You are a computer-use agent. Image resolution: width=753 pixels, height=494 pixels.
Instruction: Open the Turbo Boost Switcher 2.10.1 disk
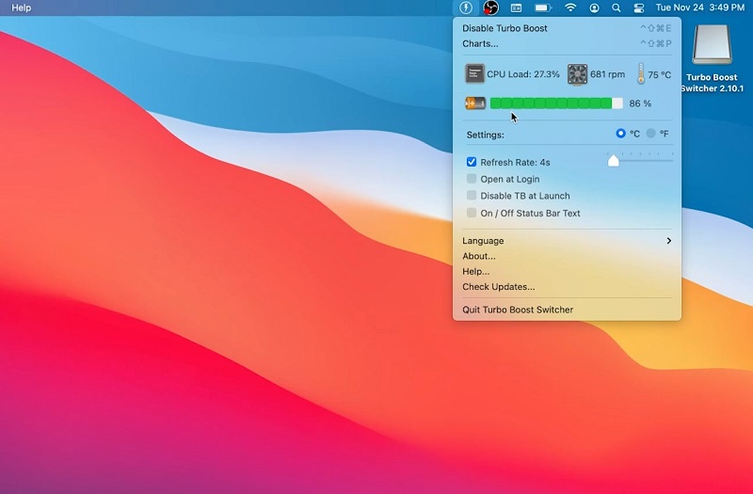pyautogui.click(x=713, y=46)
